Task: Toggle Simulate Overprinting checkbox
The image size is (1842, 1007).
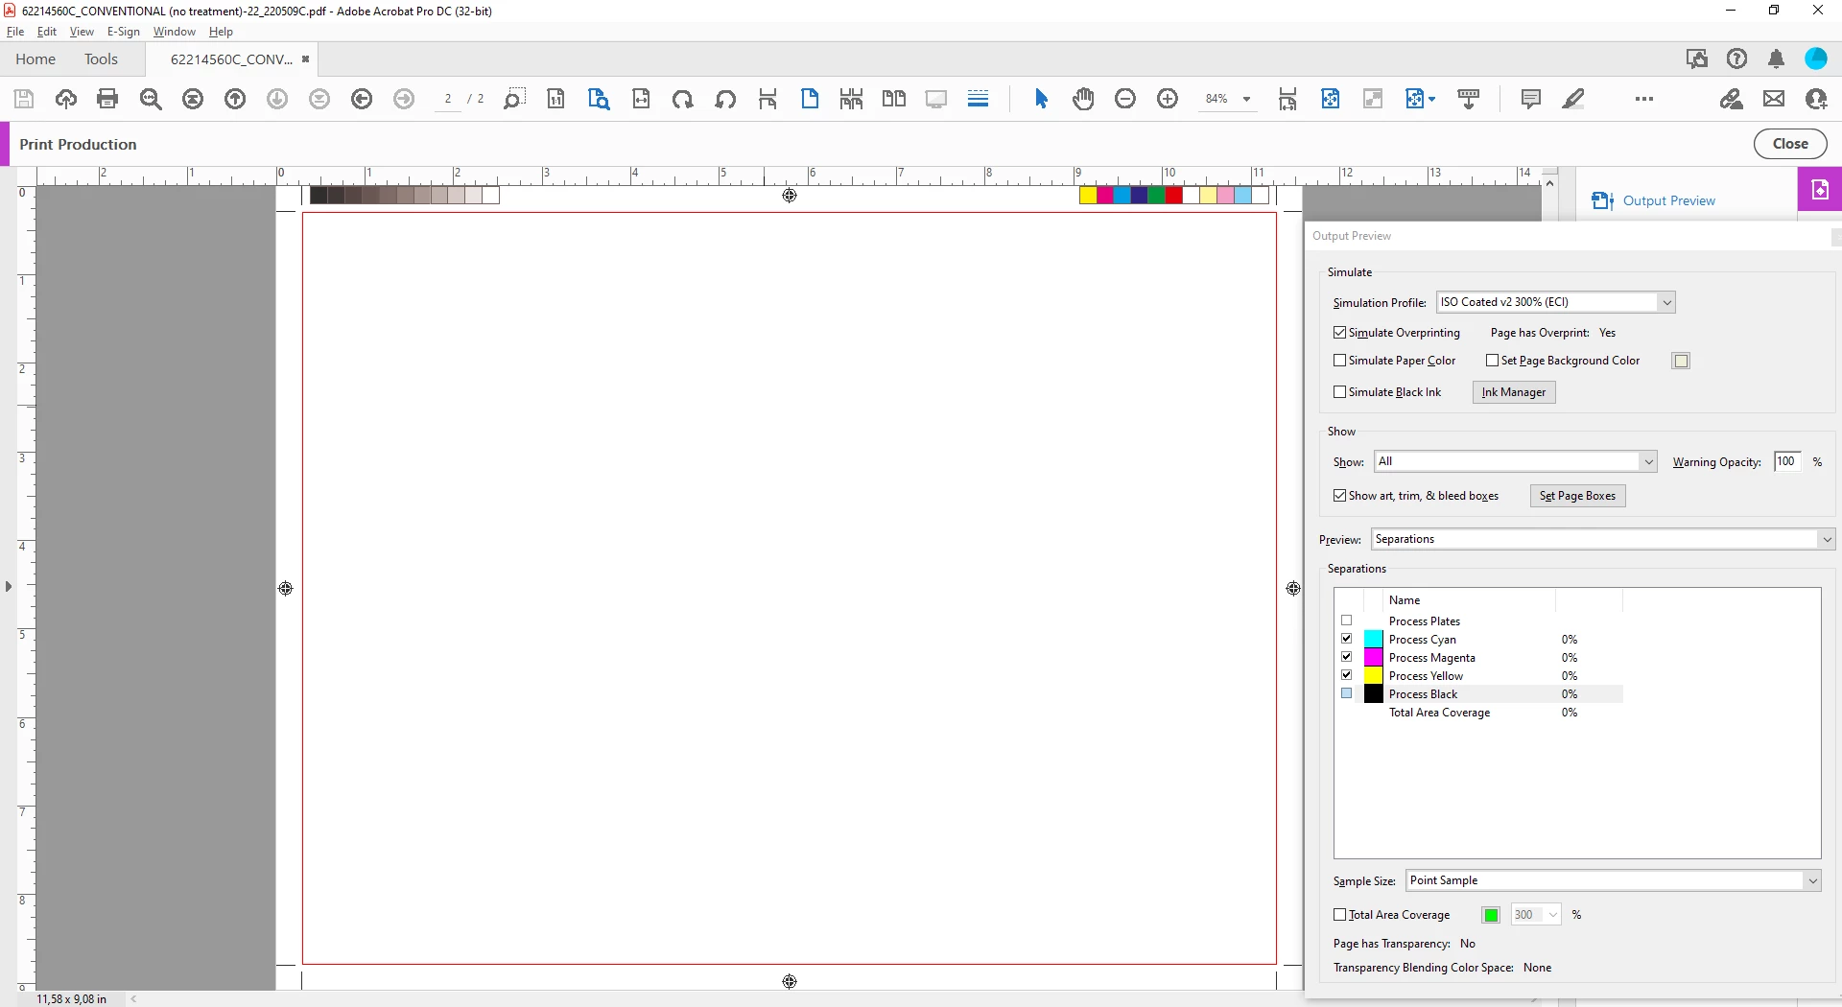Action: pyautogui.click(x=1340, y=333)
